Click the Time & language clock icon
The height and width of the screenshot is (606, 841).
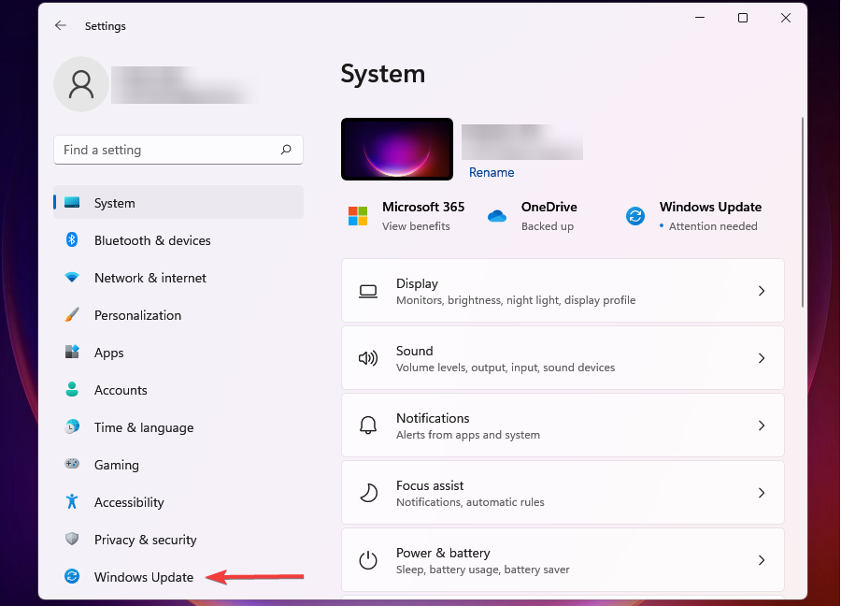coord(74,427)
